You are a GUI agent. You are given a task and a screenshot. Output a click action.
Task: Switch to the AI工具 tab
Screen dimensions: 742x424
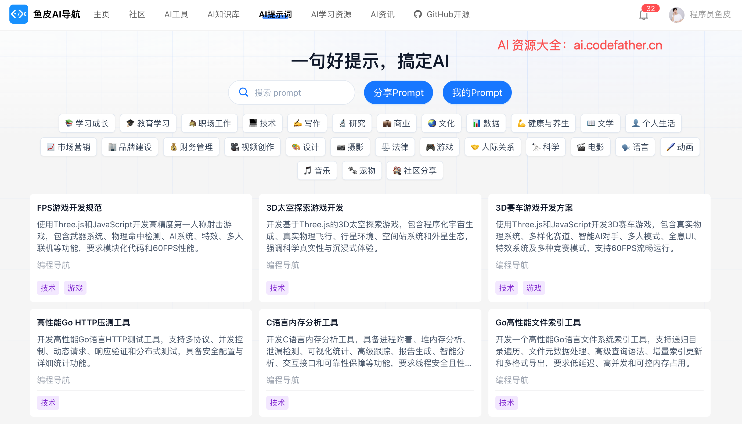[176, 14]
